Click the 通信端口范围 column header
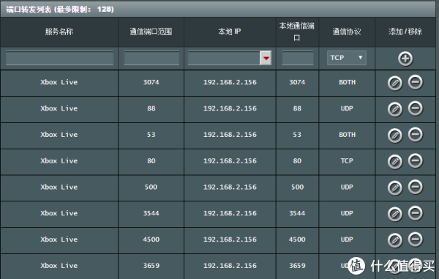The image size is (439, 279). coord(151,31)
